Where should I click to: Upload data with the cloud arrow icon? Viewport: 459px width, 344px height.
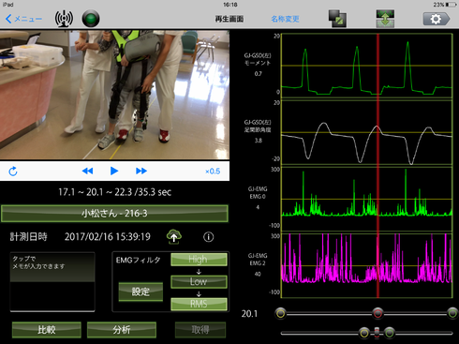[174, 236]
